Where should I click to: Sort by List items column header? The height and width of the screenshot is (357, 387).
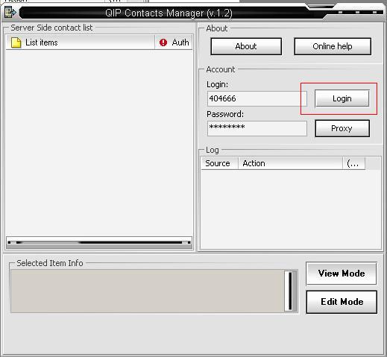pos(80,42)
